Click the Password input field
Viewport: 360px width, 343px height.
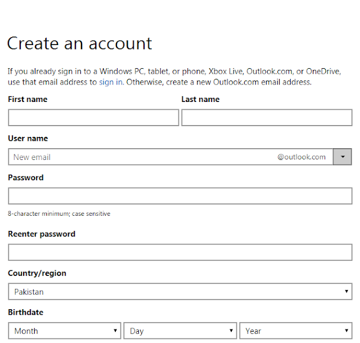(x=180, y=196)
